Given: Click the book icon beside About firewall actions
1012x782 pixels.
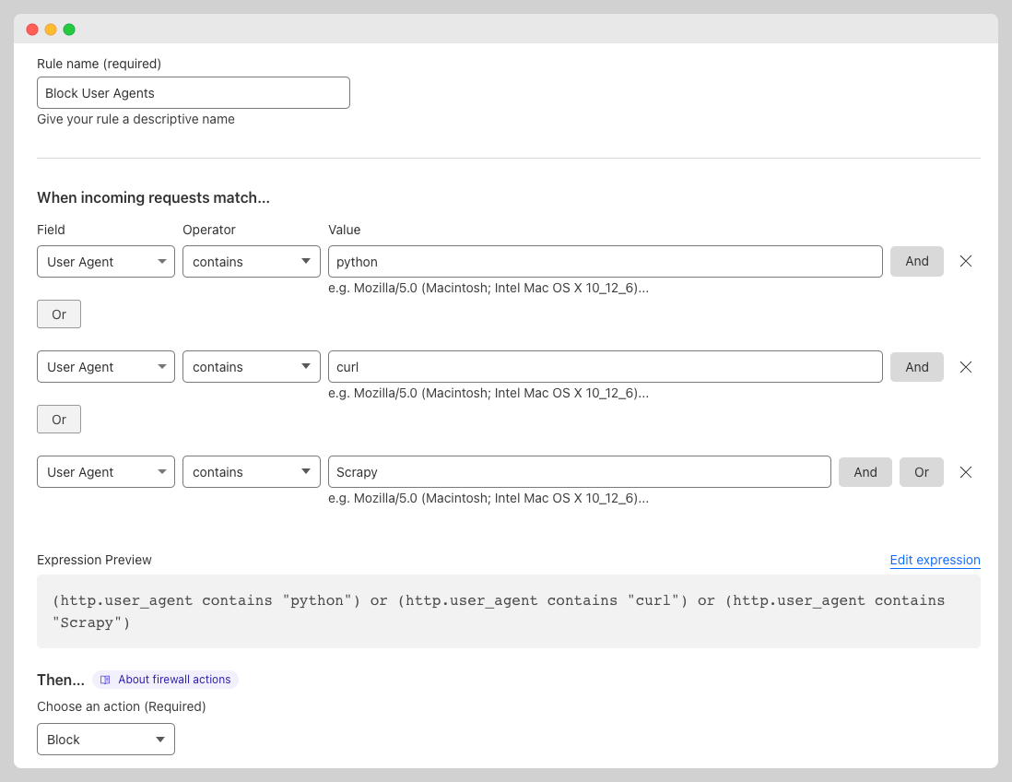Looking at the screenshot, I should (104, 680).
